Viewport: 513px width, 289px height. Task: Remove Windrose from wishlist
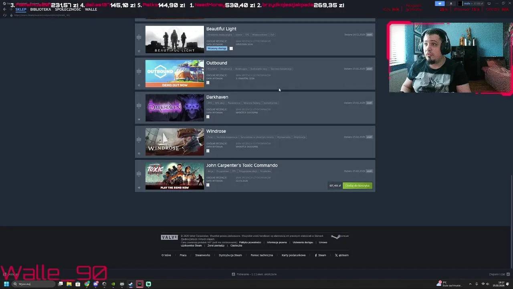coord(369,137)
